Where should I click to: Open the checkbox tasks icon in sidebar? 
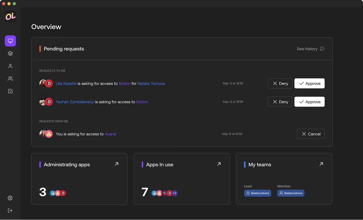[10, 91]
